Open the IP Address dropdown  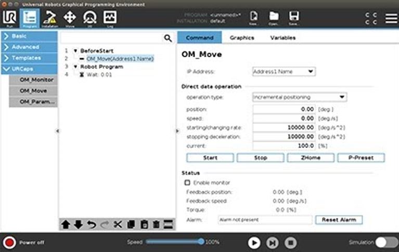click(x=284, y=72)
